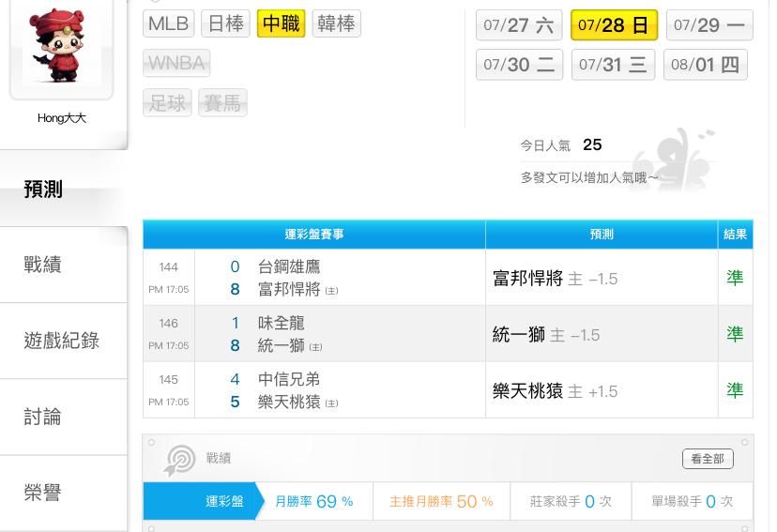Viewport: 777px width, 532px height.
Task: Click prediction 富邦悍將 主 -1.5
Action: click(x=555, y=279)
